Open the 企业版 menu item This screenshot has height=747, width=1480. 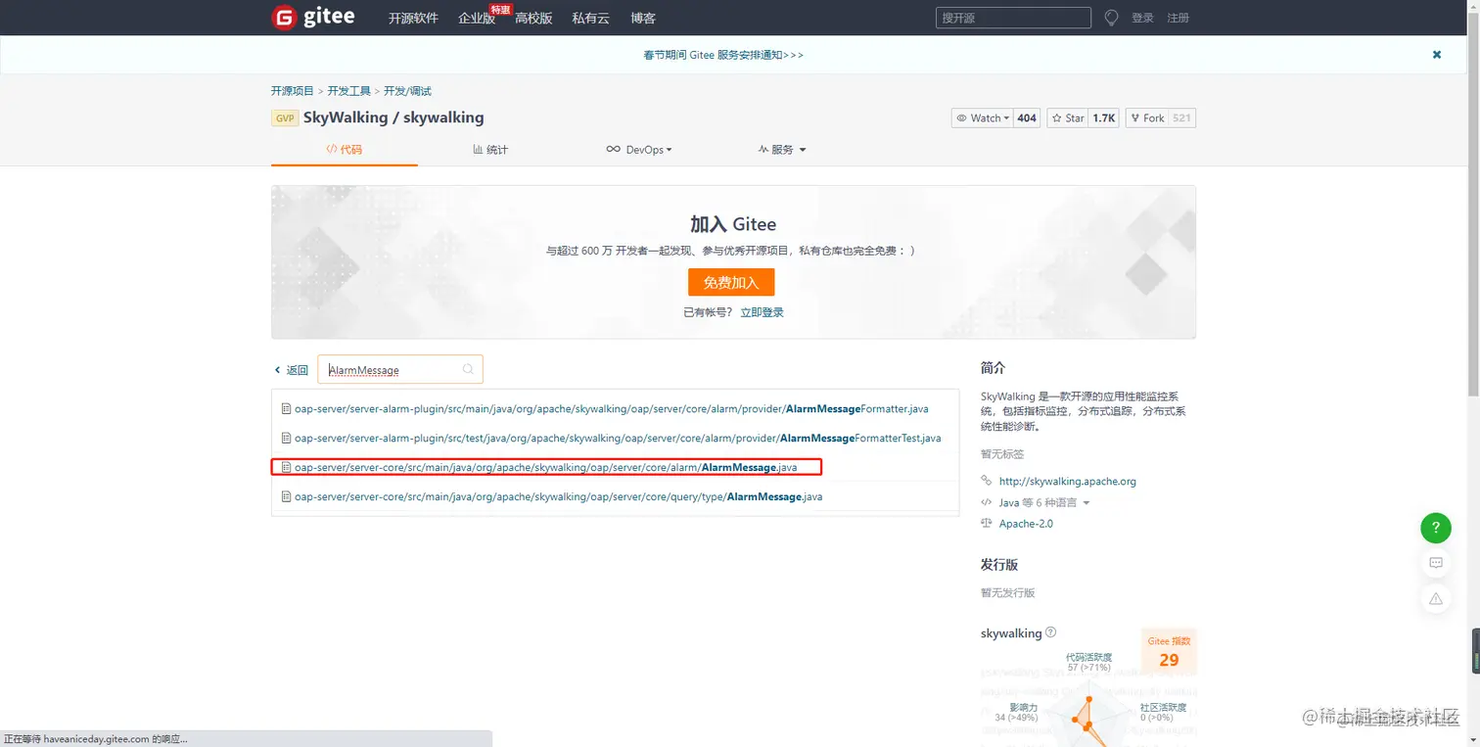click(477, 19)
